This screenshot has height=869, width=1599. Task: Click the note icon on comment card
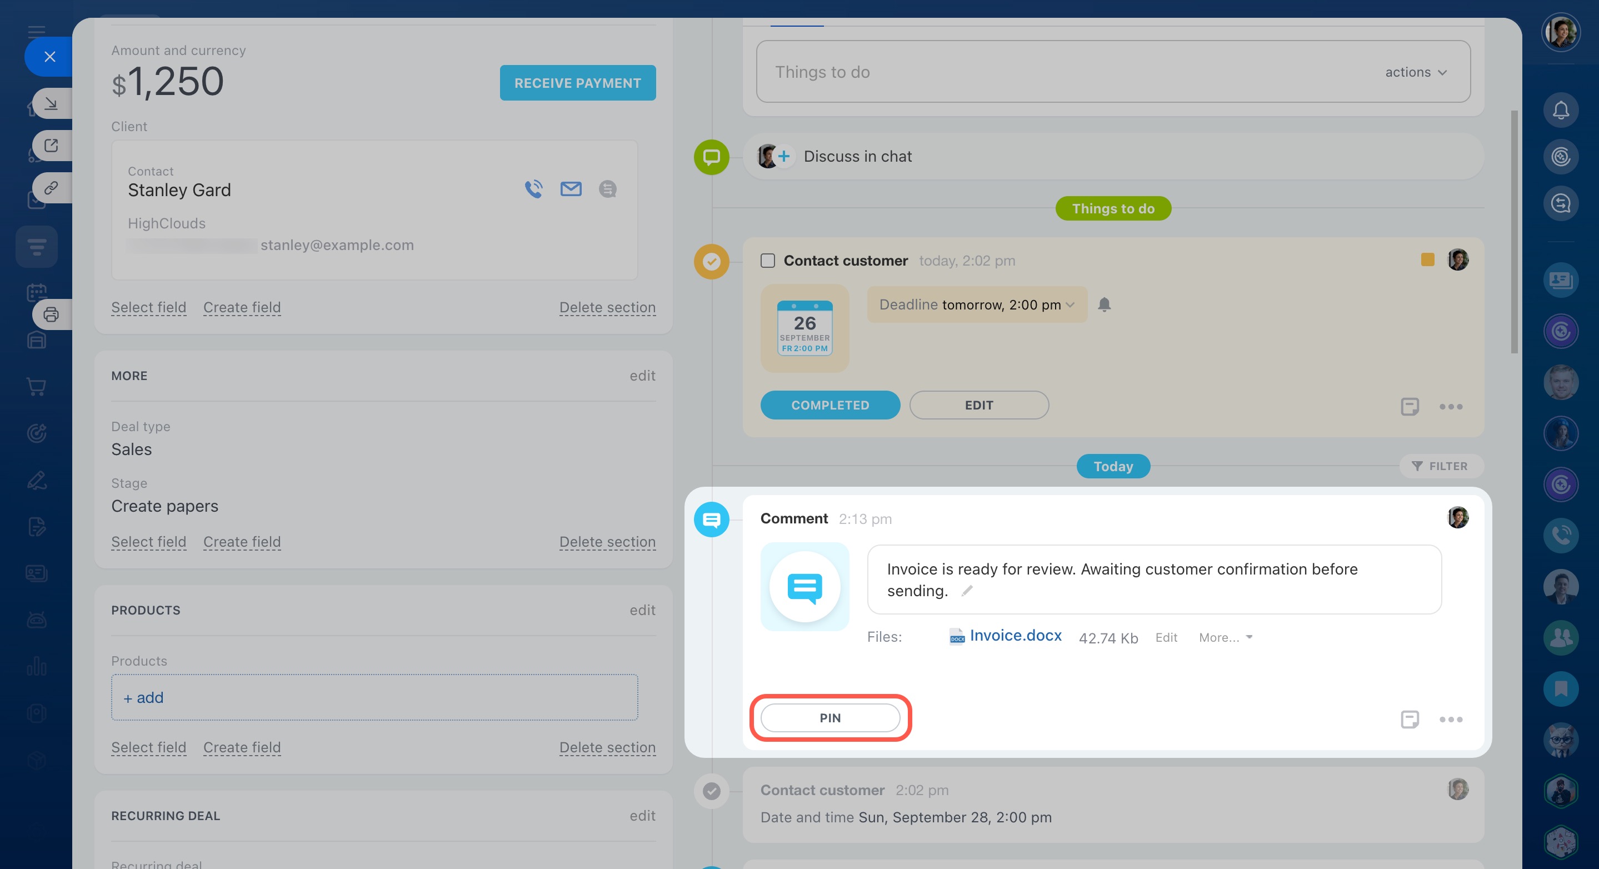(x=1409, y=719)
